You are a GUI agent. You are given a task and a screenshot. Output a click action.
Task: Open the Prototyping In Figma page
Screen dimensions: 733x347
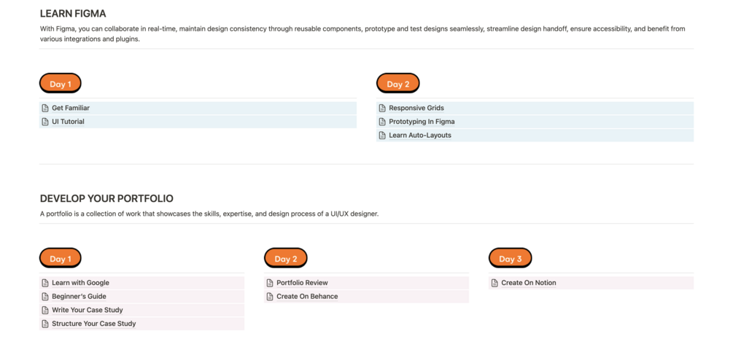tap(422, 122)
